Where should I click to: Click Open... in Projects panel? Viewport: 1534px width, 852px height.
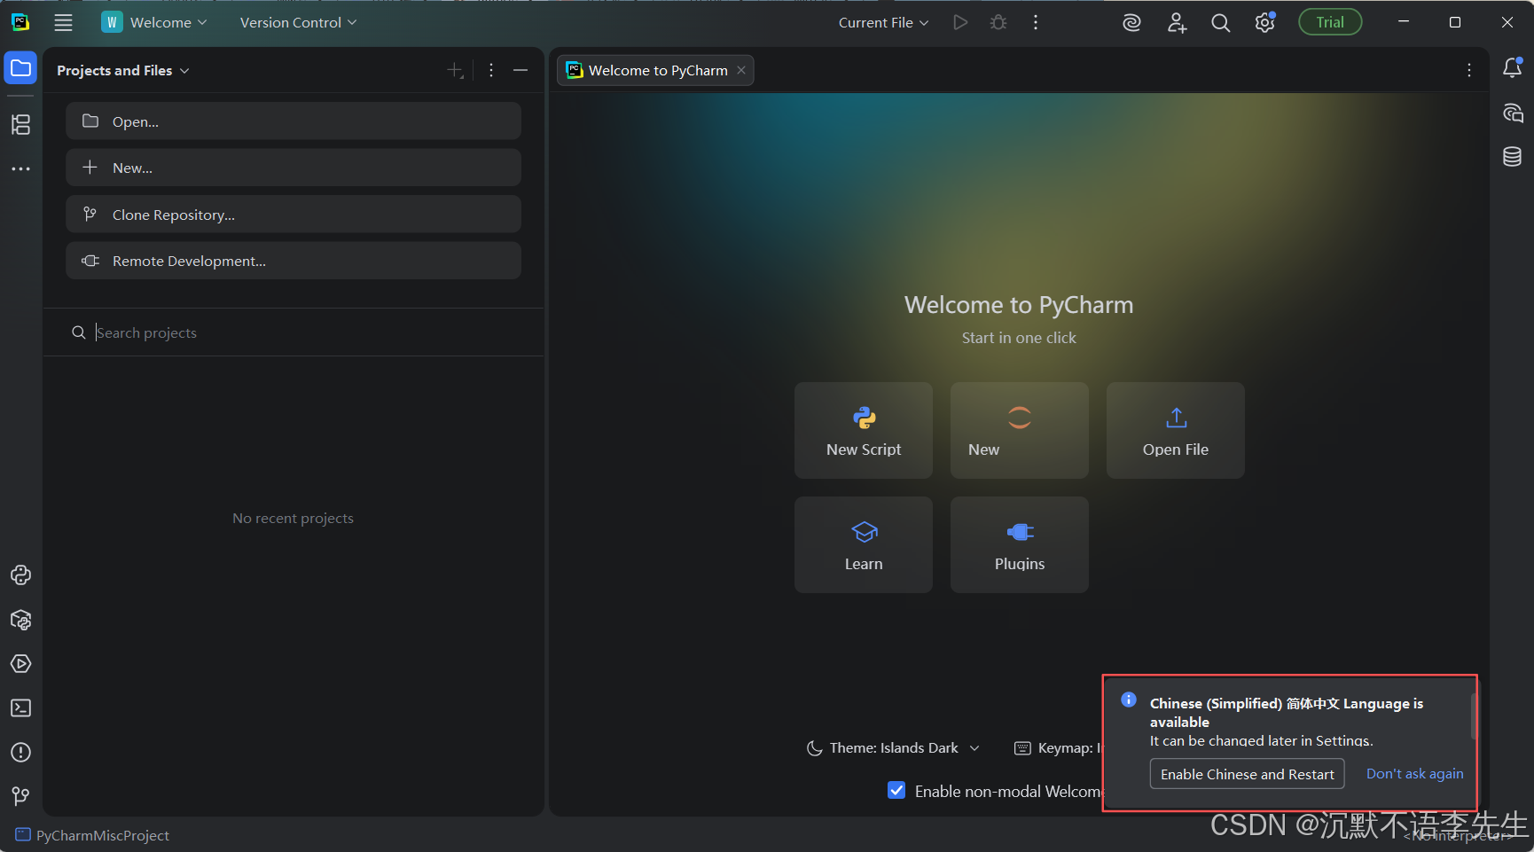(293, 121)
